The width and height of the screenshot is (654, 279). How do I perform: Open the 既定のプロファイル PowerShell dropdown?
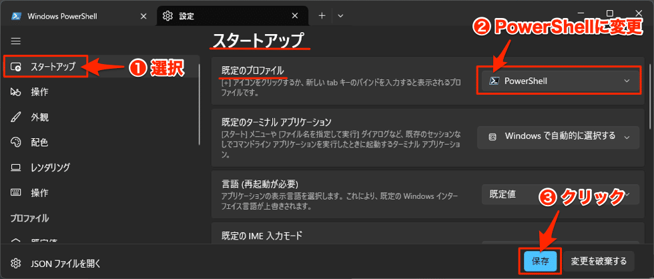(560, 81)
